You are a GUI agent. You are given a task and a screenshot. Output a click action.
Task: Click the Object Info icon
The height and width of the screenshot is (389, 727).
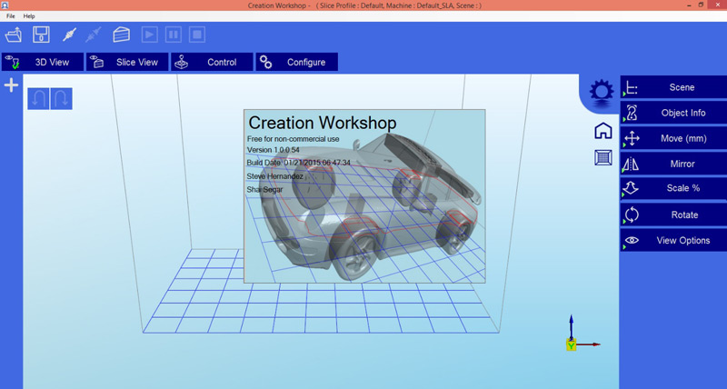pyautogui.click(x=632, y=113)
